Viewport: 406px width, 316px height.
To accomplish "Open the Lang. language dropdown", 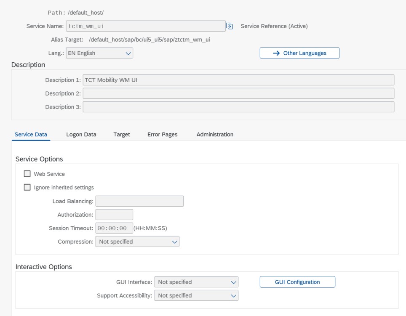I will (99, 53).
